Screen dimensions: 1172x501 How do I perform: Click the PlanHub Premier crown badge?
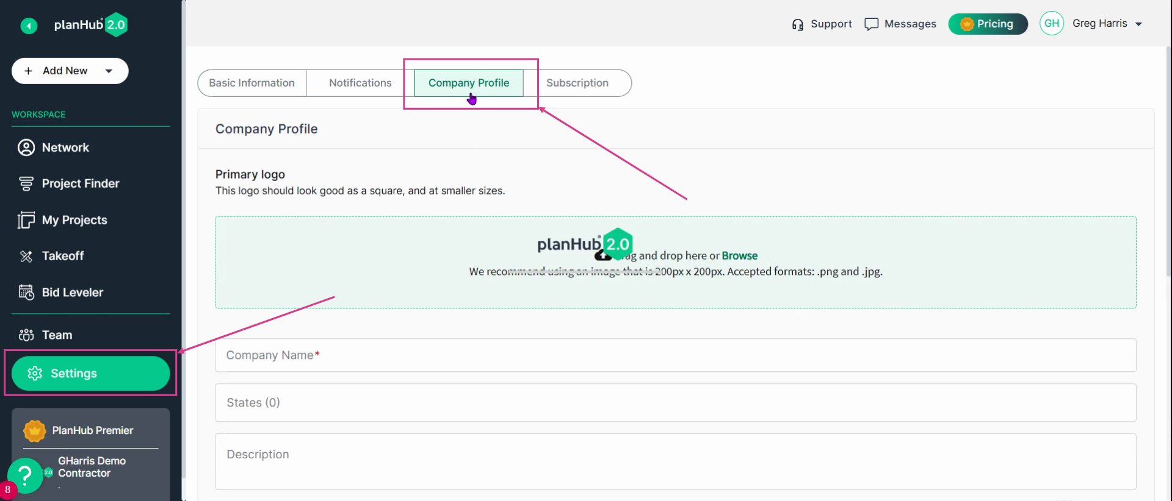click(x=35, y=431)
